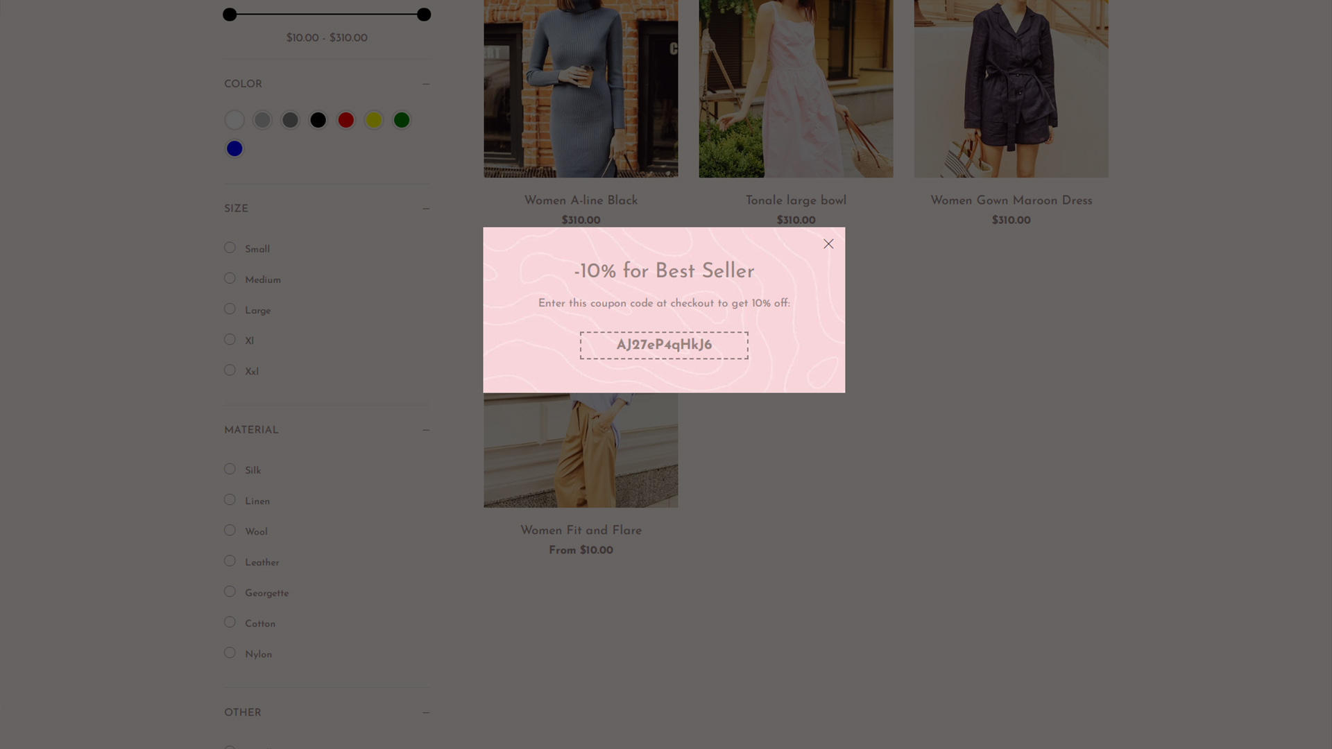1332x749 pixels.
Task: Select the yellow color swatch
Action: pos(374,120)
